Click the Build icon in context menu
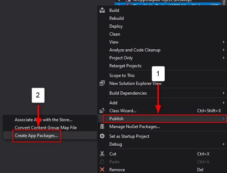The image size is (227, 173). coord(102,10)
